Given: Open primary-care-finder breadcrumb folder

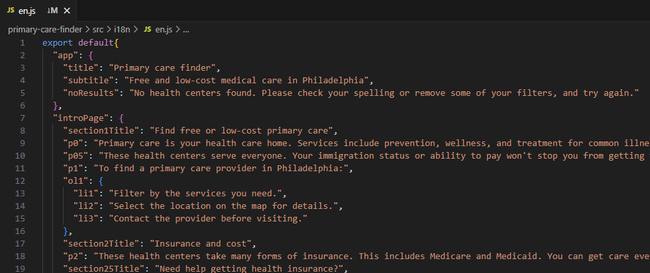Looking at the screenshot, I should (x=46, y=29).
